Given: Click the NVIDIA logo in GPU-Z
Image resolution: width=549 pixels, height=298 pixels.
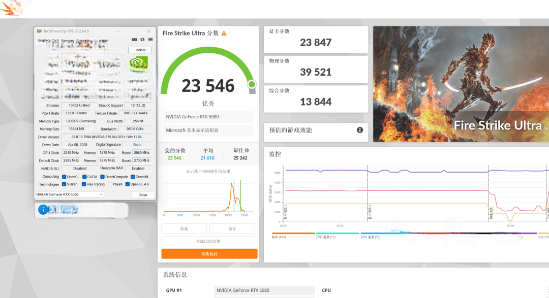Looking at the screenshot, I should point(138,64).
